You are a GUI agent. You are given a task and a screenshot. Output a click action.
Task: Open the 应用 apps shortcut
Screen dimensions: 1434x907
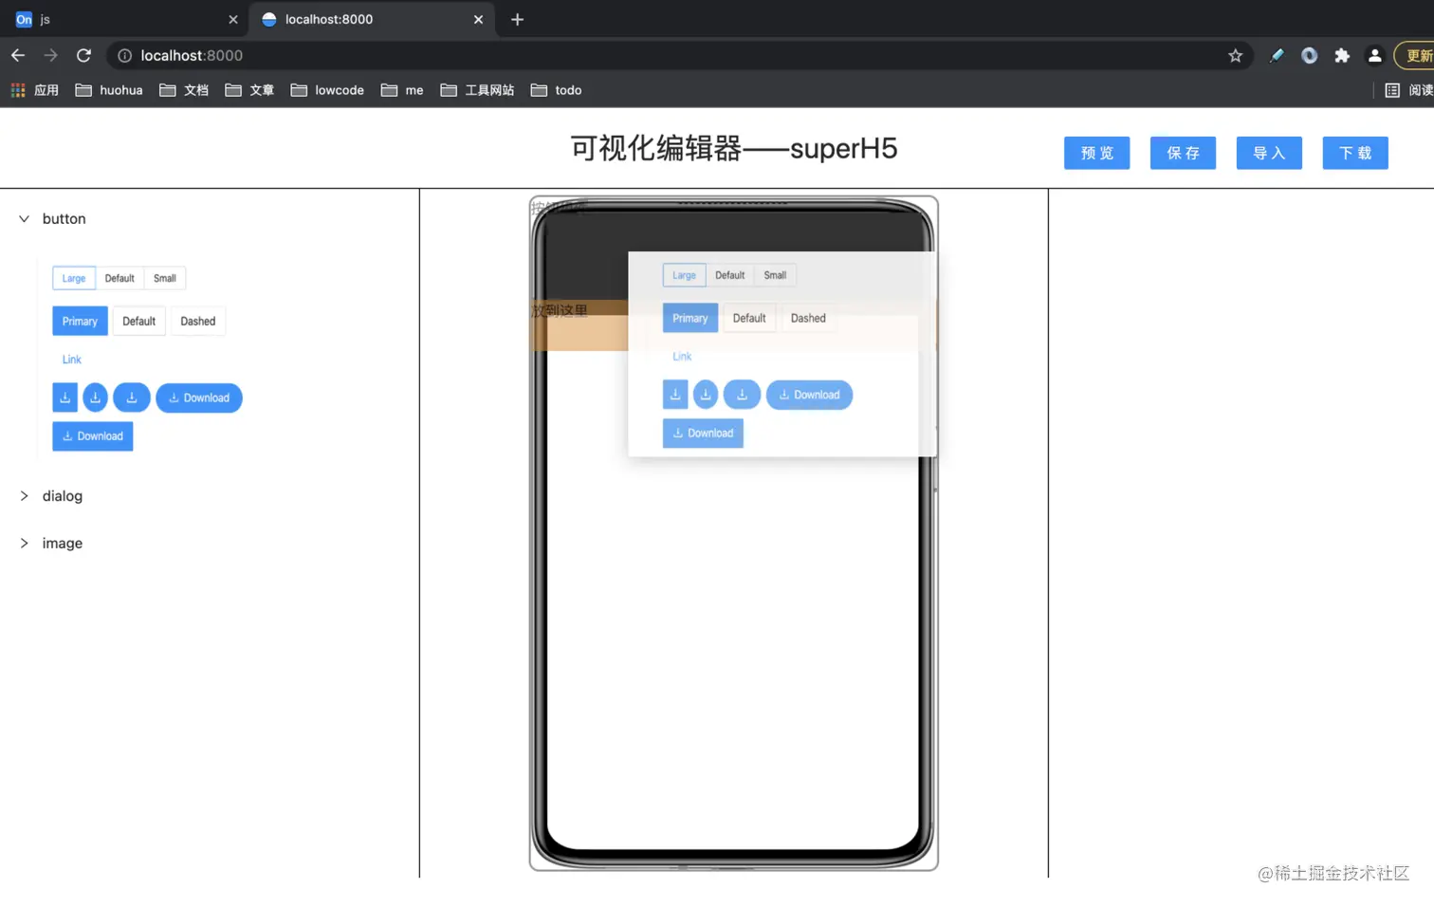point(35,90)
